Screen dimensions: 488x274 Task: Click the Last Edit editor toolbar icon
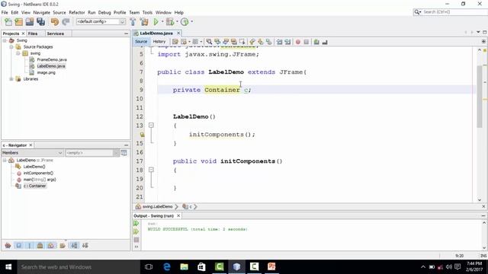tap(175, 42)
